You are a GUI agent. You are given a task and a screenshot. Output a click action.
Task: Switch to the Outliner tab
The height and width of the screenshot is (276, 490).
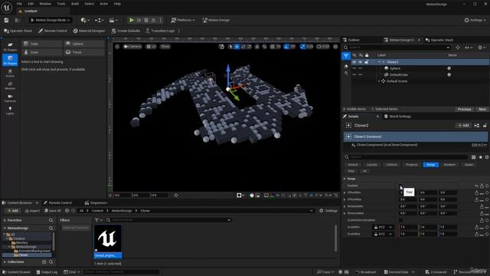click(x=354, y=40)
